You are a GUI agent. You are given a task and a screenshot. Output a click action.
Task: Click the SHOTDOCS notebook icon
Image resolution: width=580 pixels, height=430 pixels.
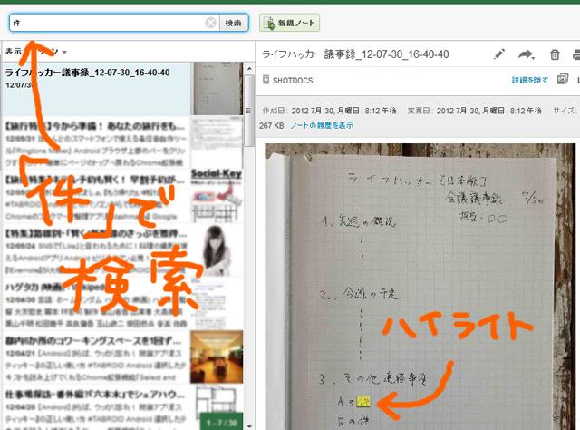(x=266, y=80)
